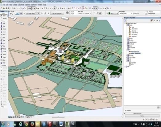Open the Help menu
Viewport: 161px width, 127px height.
click(x=45, y=5)
